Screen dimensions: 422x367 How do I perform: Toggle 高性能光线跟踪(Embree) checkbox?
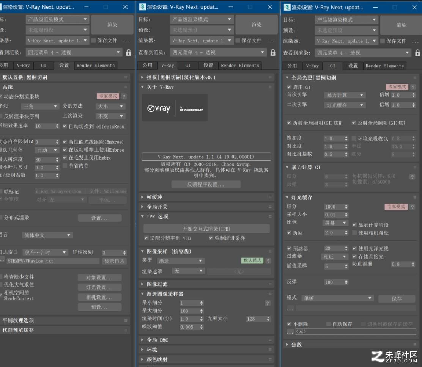pyautogui.click(x=65, y=141)
